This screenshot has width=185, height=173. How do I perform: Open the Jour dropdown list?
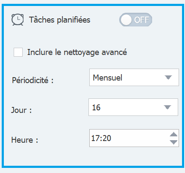click(x=133, y=107)
